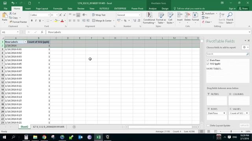Expand the Merge & Center dropdown arrow
This screenshot has height=141, width=252.
[x=114, y=21]
